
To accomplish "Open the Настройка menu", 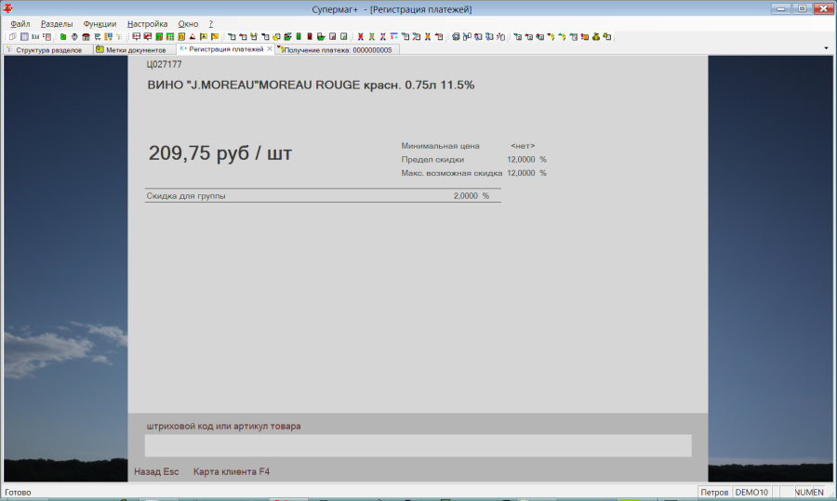I will (147, 24).
